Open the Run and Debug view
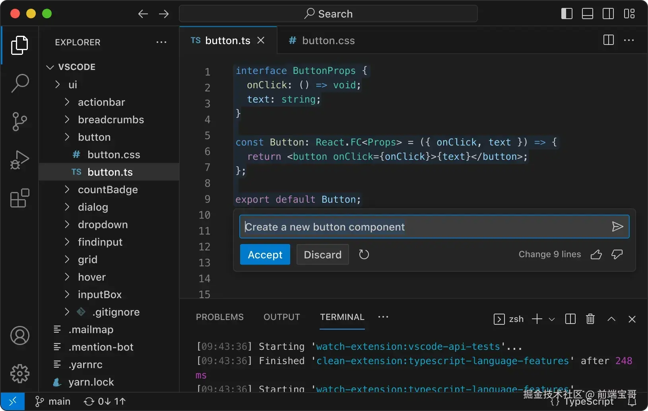 click(x=19, y=160)
